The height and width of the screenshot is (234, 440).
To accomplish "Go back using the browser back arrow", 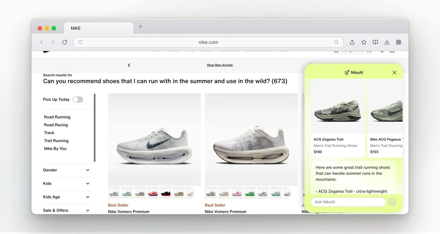I will (x=41, y=42).
